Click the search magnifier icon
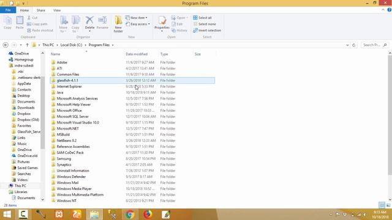 (x=385, y=45)
